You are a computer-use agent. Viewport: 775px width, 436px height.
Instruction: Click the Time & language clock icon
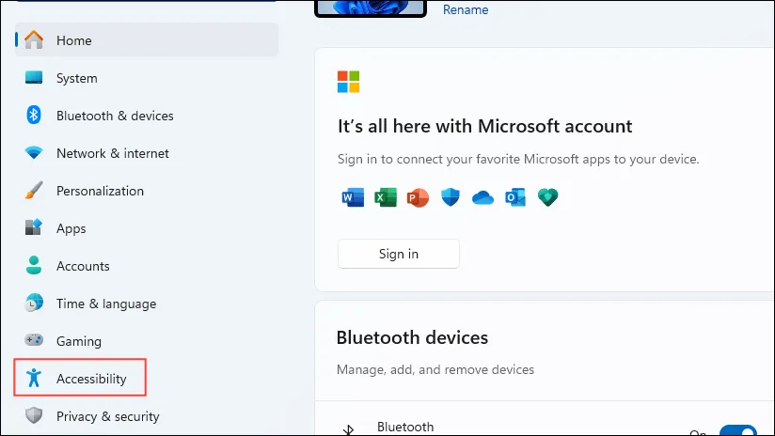point(34,303)
